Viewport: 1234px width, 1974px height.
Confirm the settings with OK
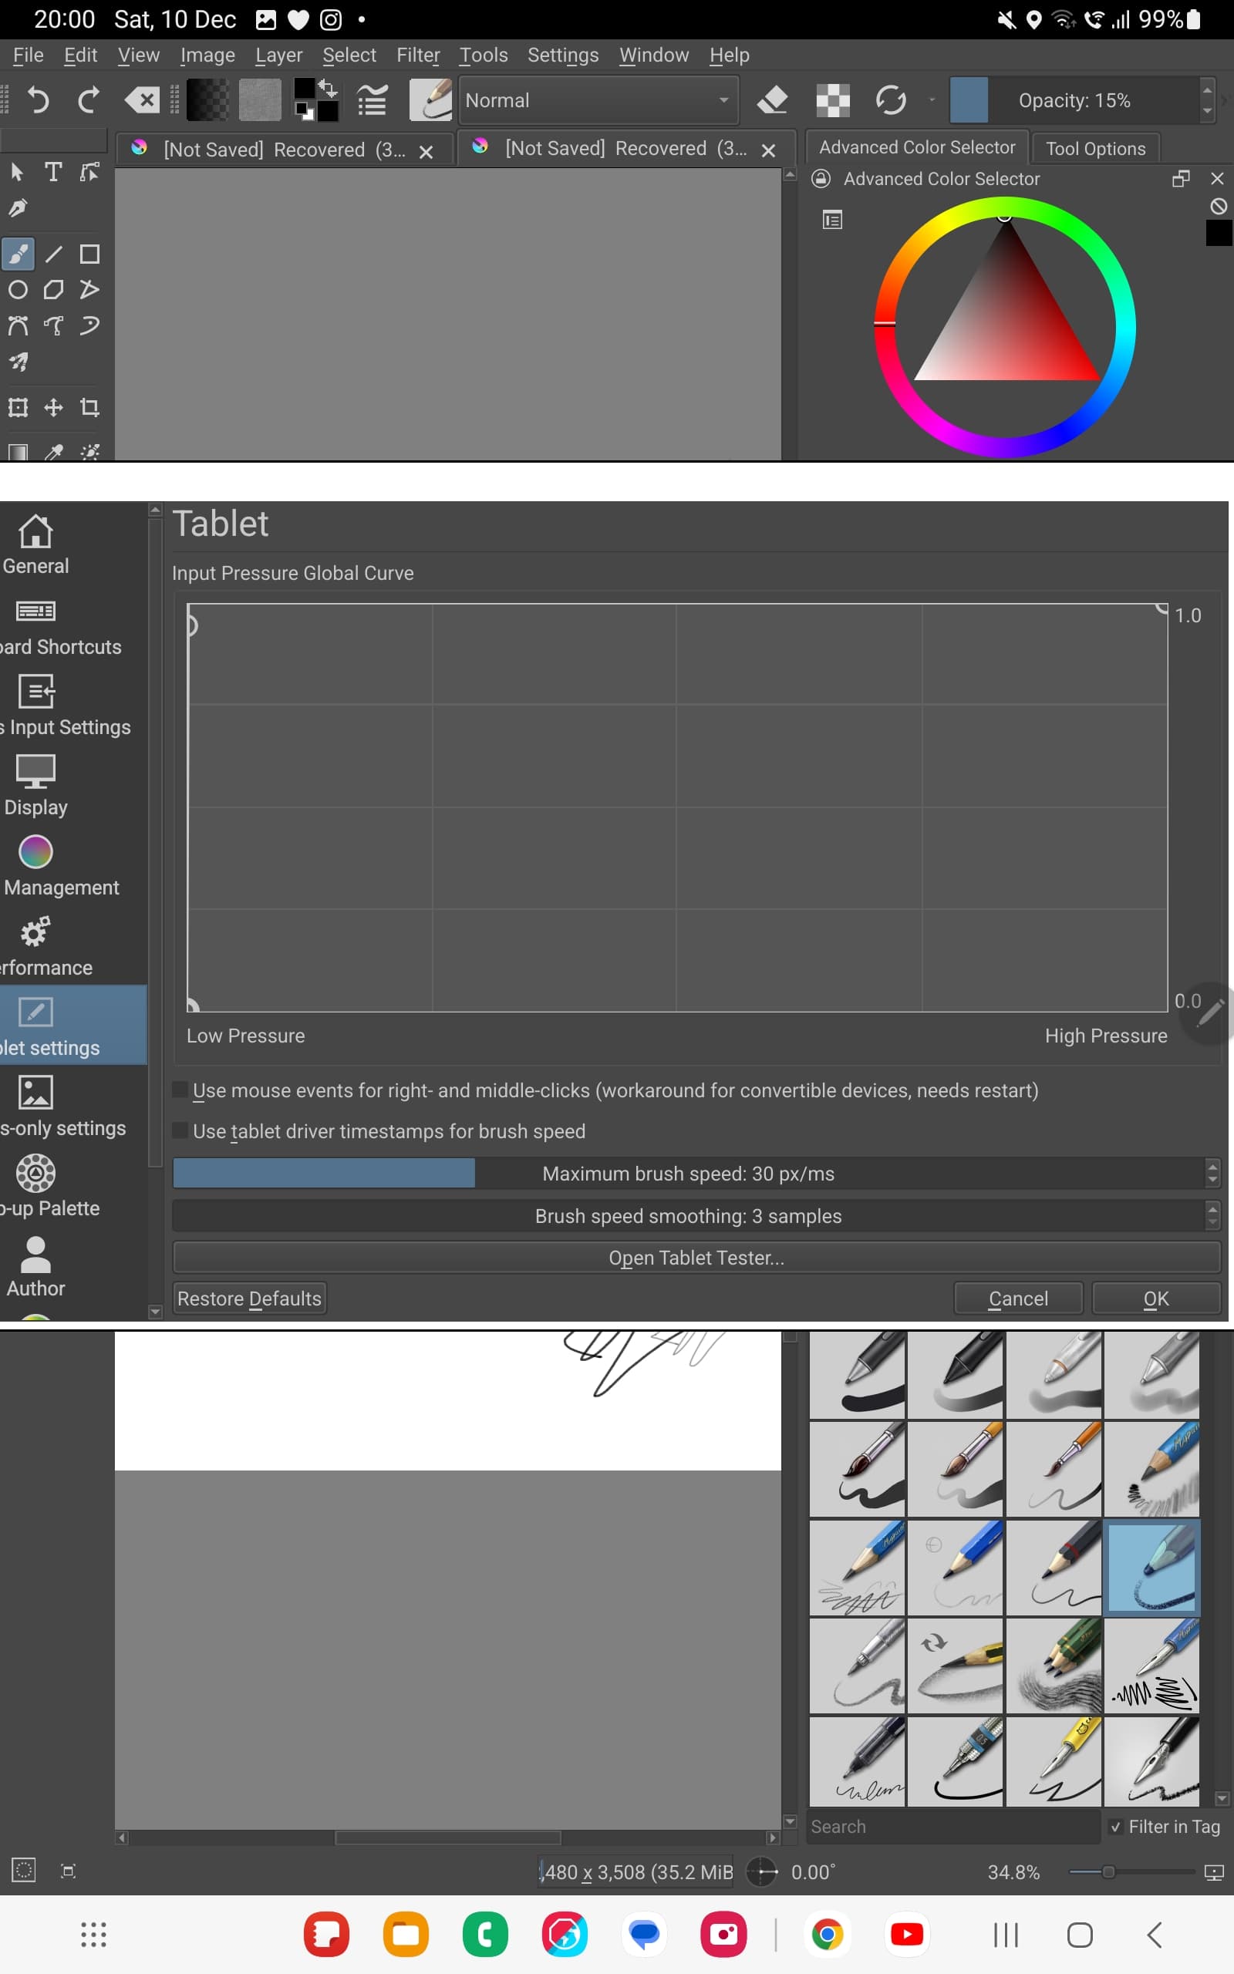pyautogui.click(x=1155, y=1299)
